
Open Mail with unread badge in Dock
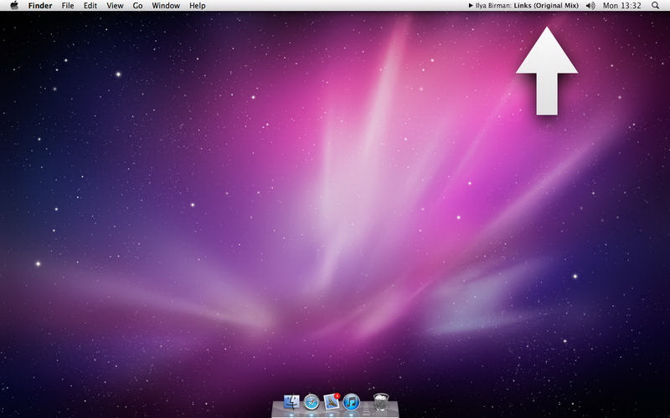click(x=332, y=402)
